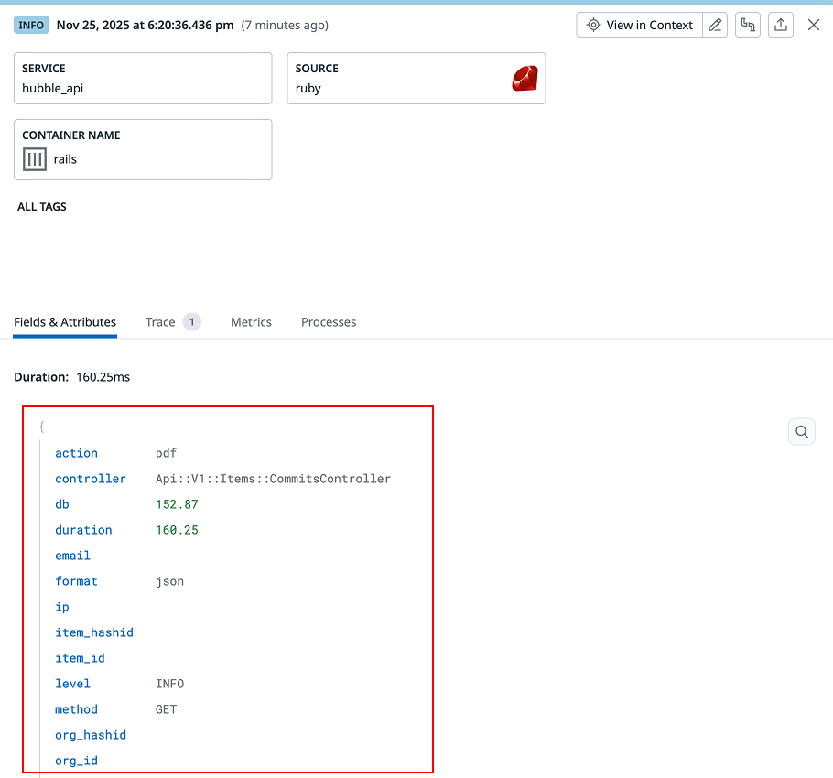Click the 'org_id' attribute key
833x778 pixels.
[77, 761]
